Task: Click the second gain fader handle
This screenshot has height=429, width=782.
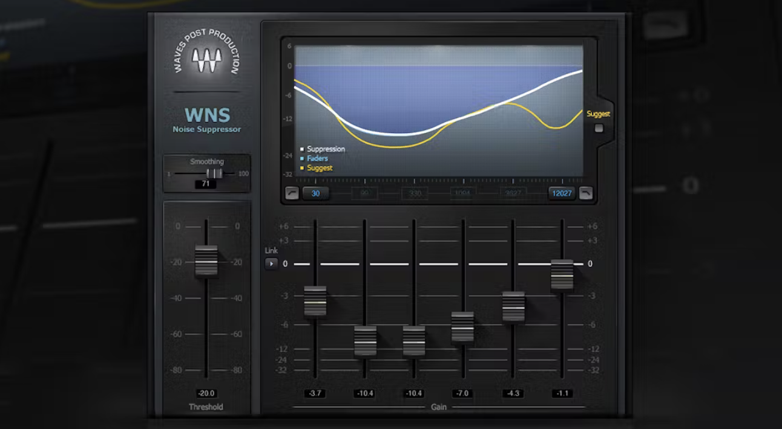Action: tap(365, 341)
